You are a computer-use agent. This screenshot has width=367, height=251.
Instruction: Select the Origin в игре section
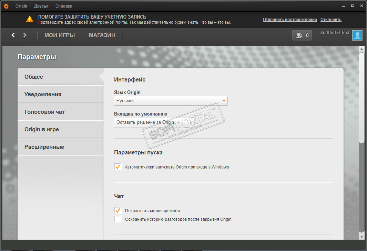click(60, 129)
